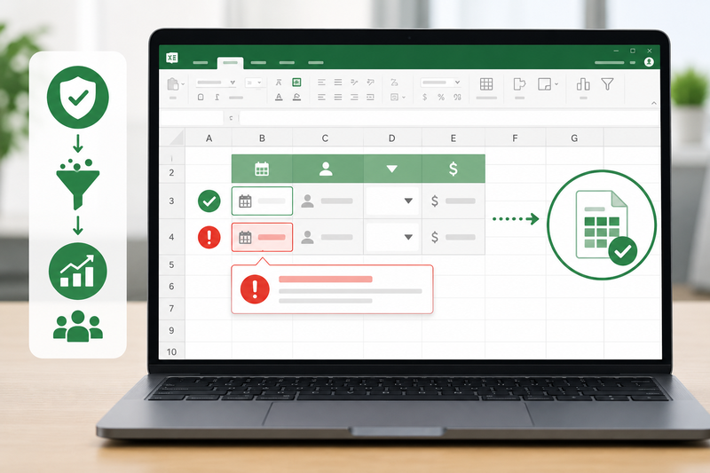Viewport: 710px width, 473px height.
Task: Click the triangle icon in the table header
Action: tap(392, 169)
